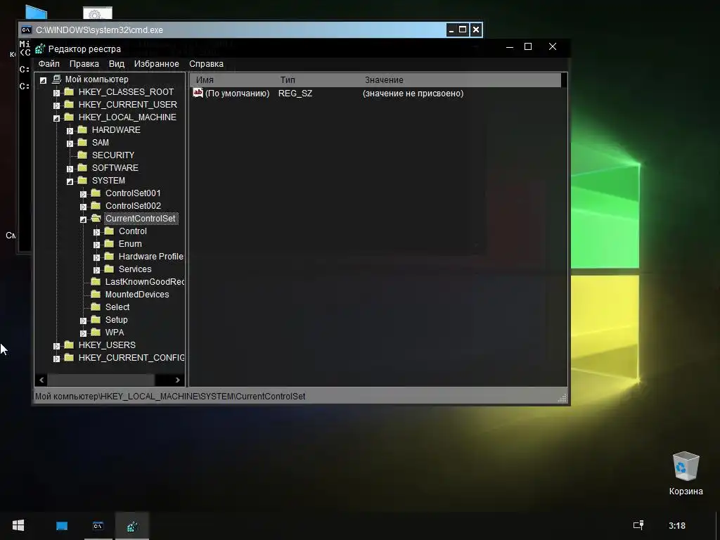The width and height of the screenshot is (720, 540).
Task: Open the Правка menu
Action: (x=84, y=64)
